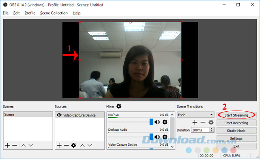Open the Fade transition dropdown
The width and height of the screenshot is (260, 159).
(195, 115)
